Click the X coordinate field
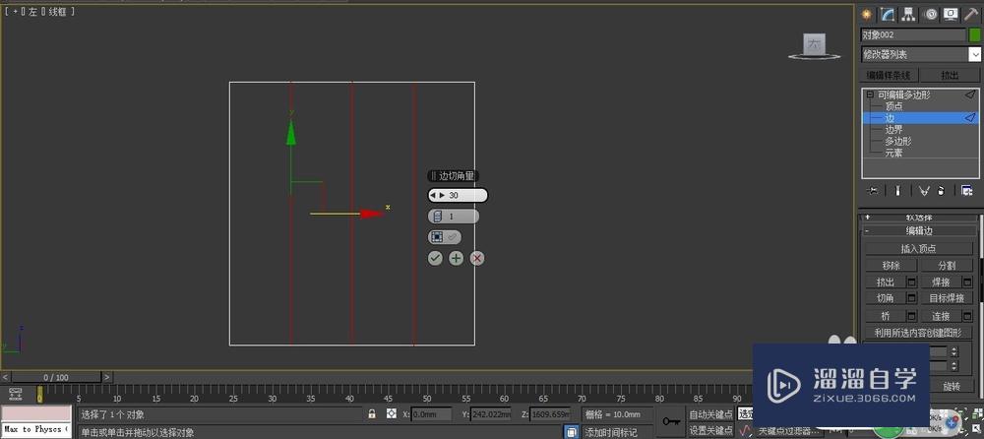This screenshot has height=439, width=984. pyautogui.click(x=432, y=414)
